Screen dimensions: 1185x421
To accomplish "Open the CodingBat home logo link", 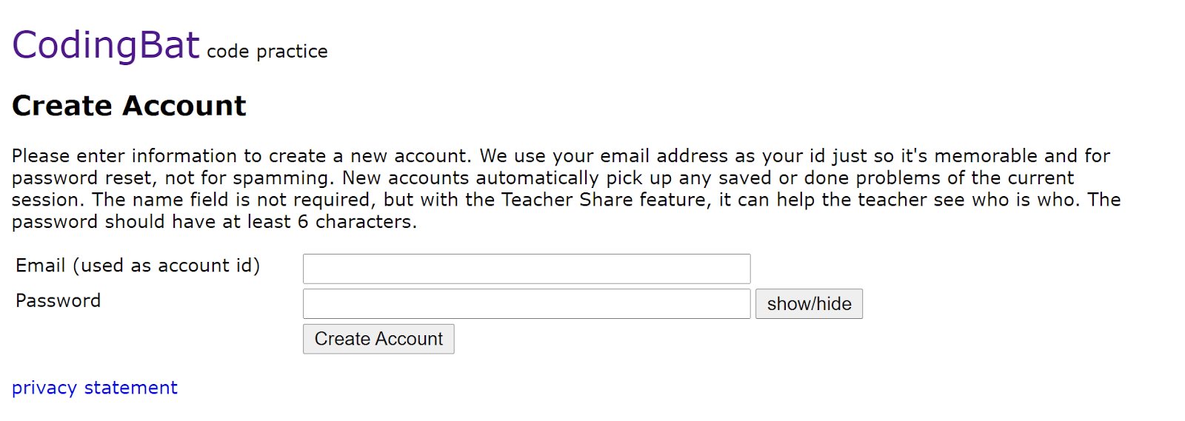I will 106,45.
